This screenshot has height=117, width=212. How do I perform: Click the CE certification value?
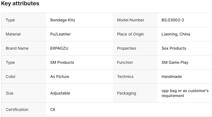pyautogui.click(x=53, y=110)
